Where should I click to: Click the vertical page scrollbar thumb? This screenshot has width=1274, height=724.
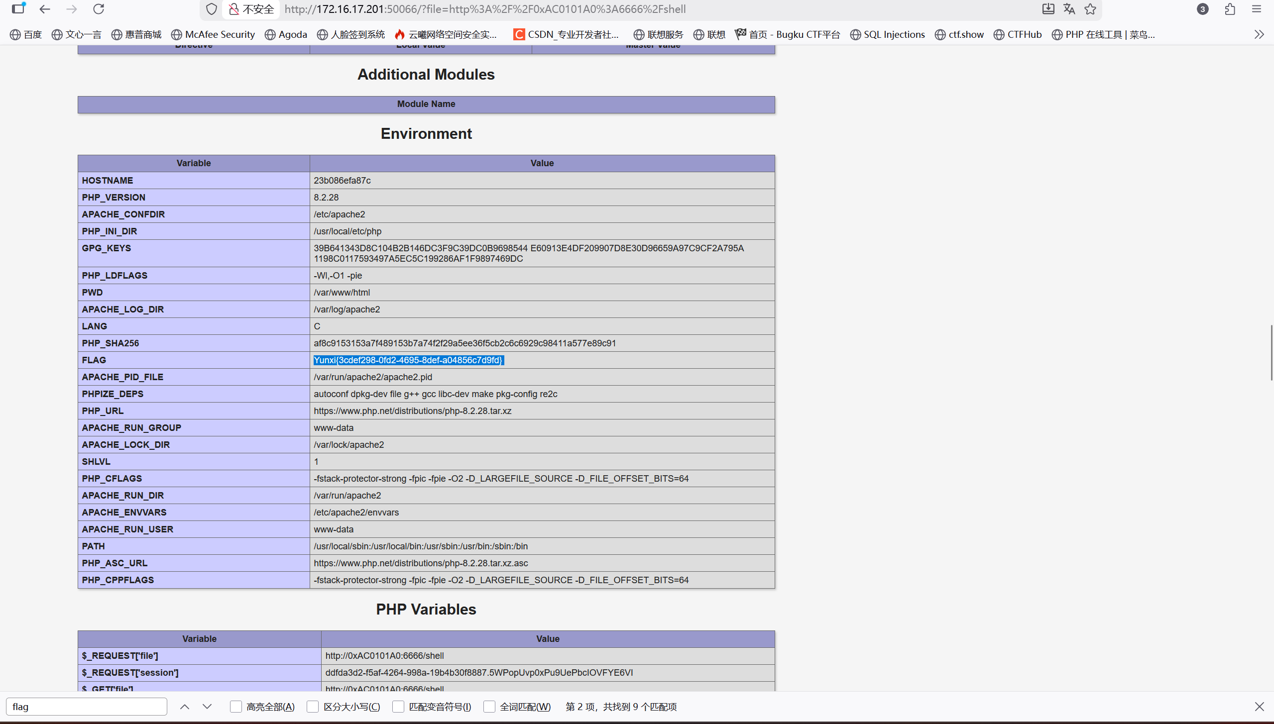[1271, 352]
